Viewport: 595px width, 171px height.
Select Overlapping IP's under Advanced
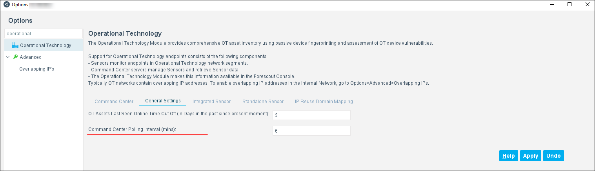tap(36, 69)
